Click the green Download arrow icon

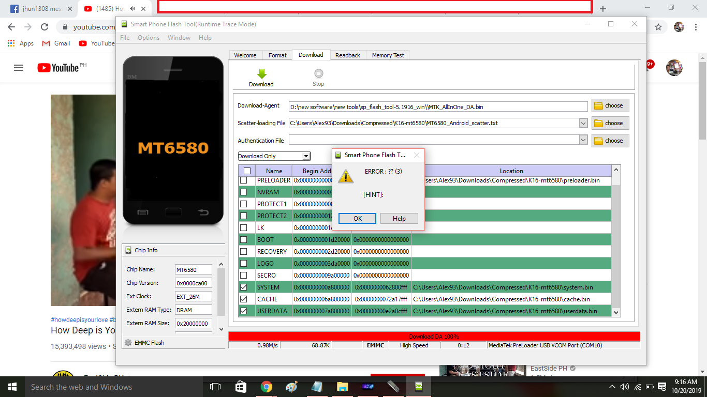point(261,74)
